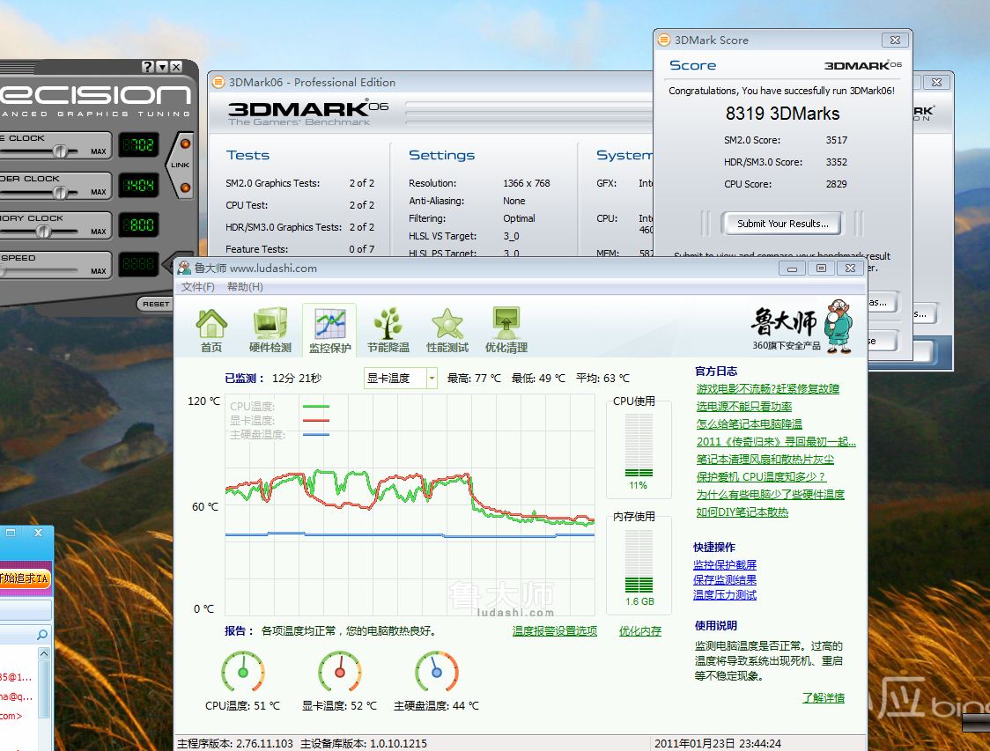Image resolution: width=990 pixels, height=751 pixels.
Task: Maximize the 鲁大师 window
Action: click(821, 269)
